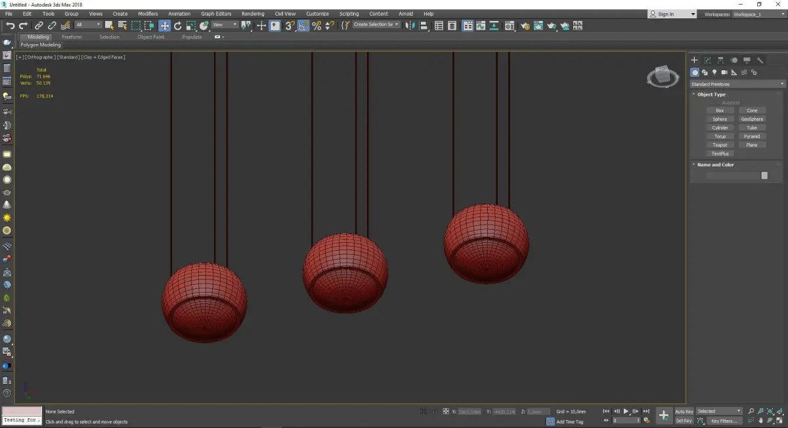Click Zoom Extents All Selected icon
Viewport: 788px width, 428px height.
click(x=770, y=412)
